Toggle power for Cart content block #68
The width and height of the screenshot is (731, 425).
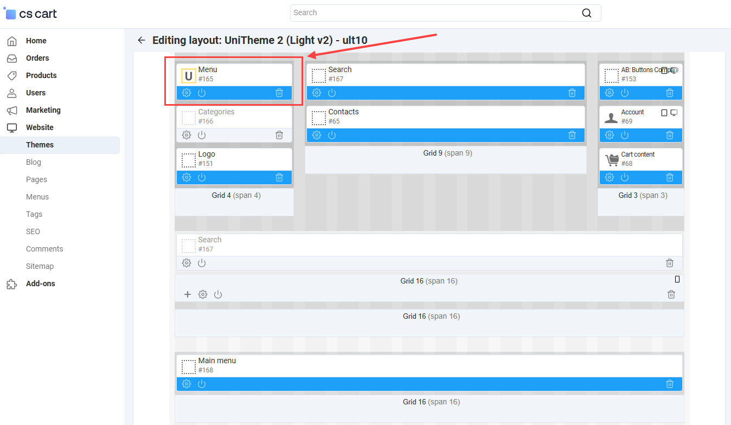coord(625,177)
